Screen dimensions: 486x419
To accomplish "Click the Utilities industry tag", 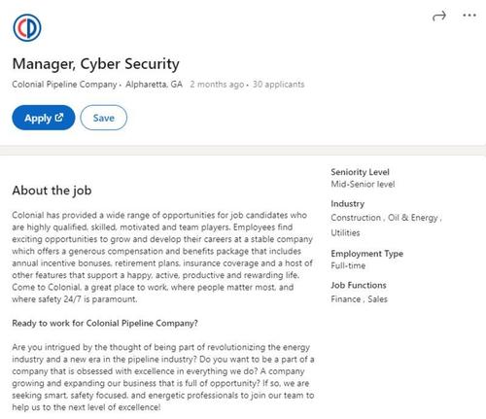I will tap(345, 232).
